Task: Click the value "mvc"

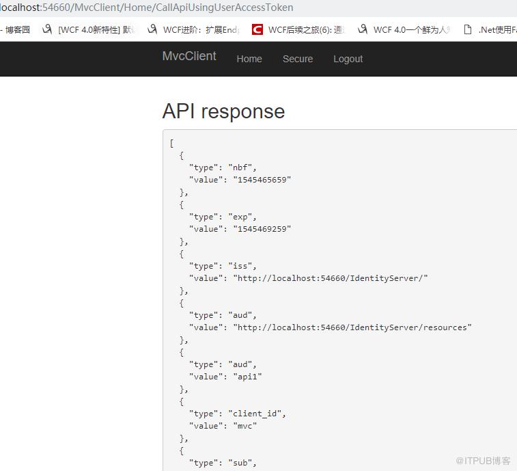Action: (245, 426)
